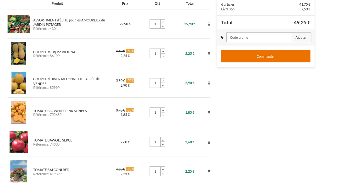Delete TOMATE BAWOLE SERCE with trash icon
This screenshot has height=184, width=358.
pos(209,142)
